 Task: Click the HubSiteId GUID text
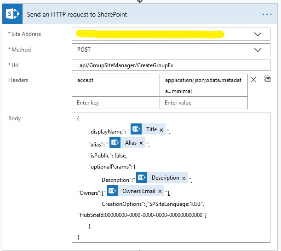(x=142, y=215)
